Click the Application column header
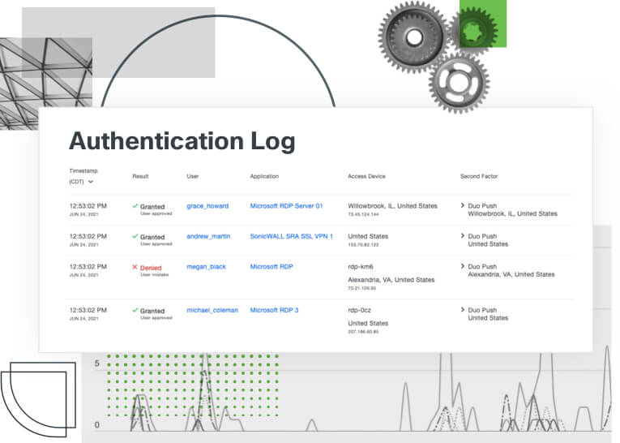620x443 pixels. coord(264,176)
